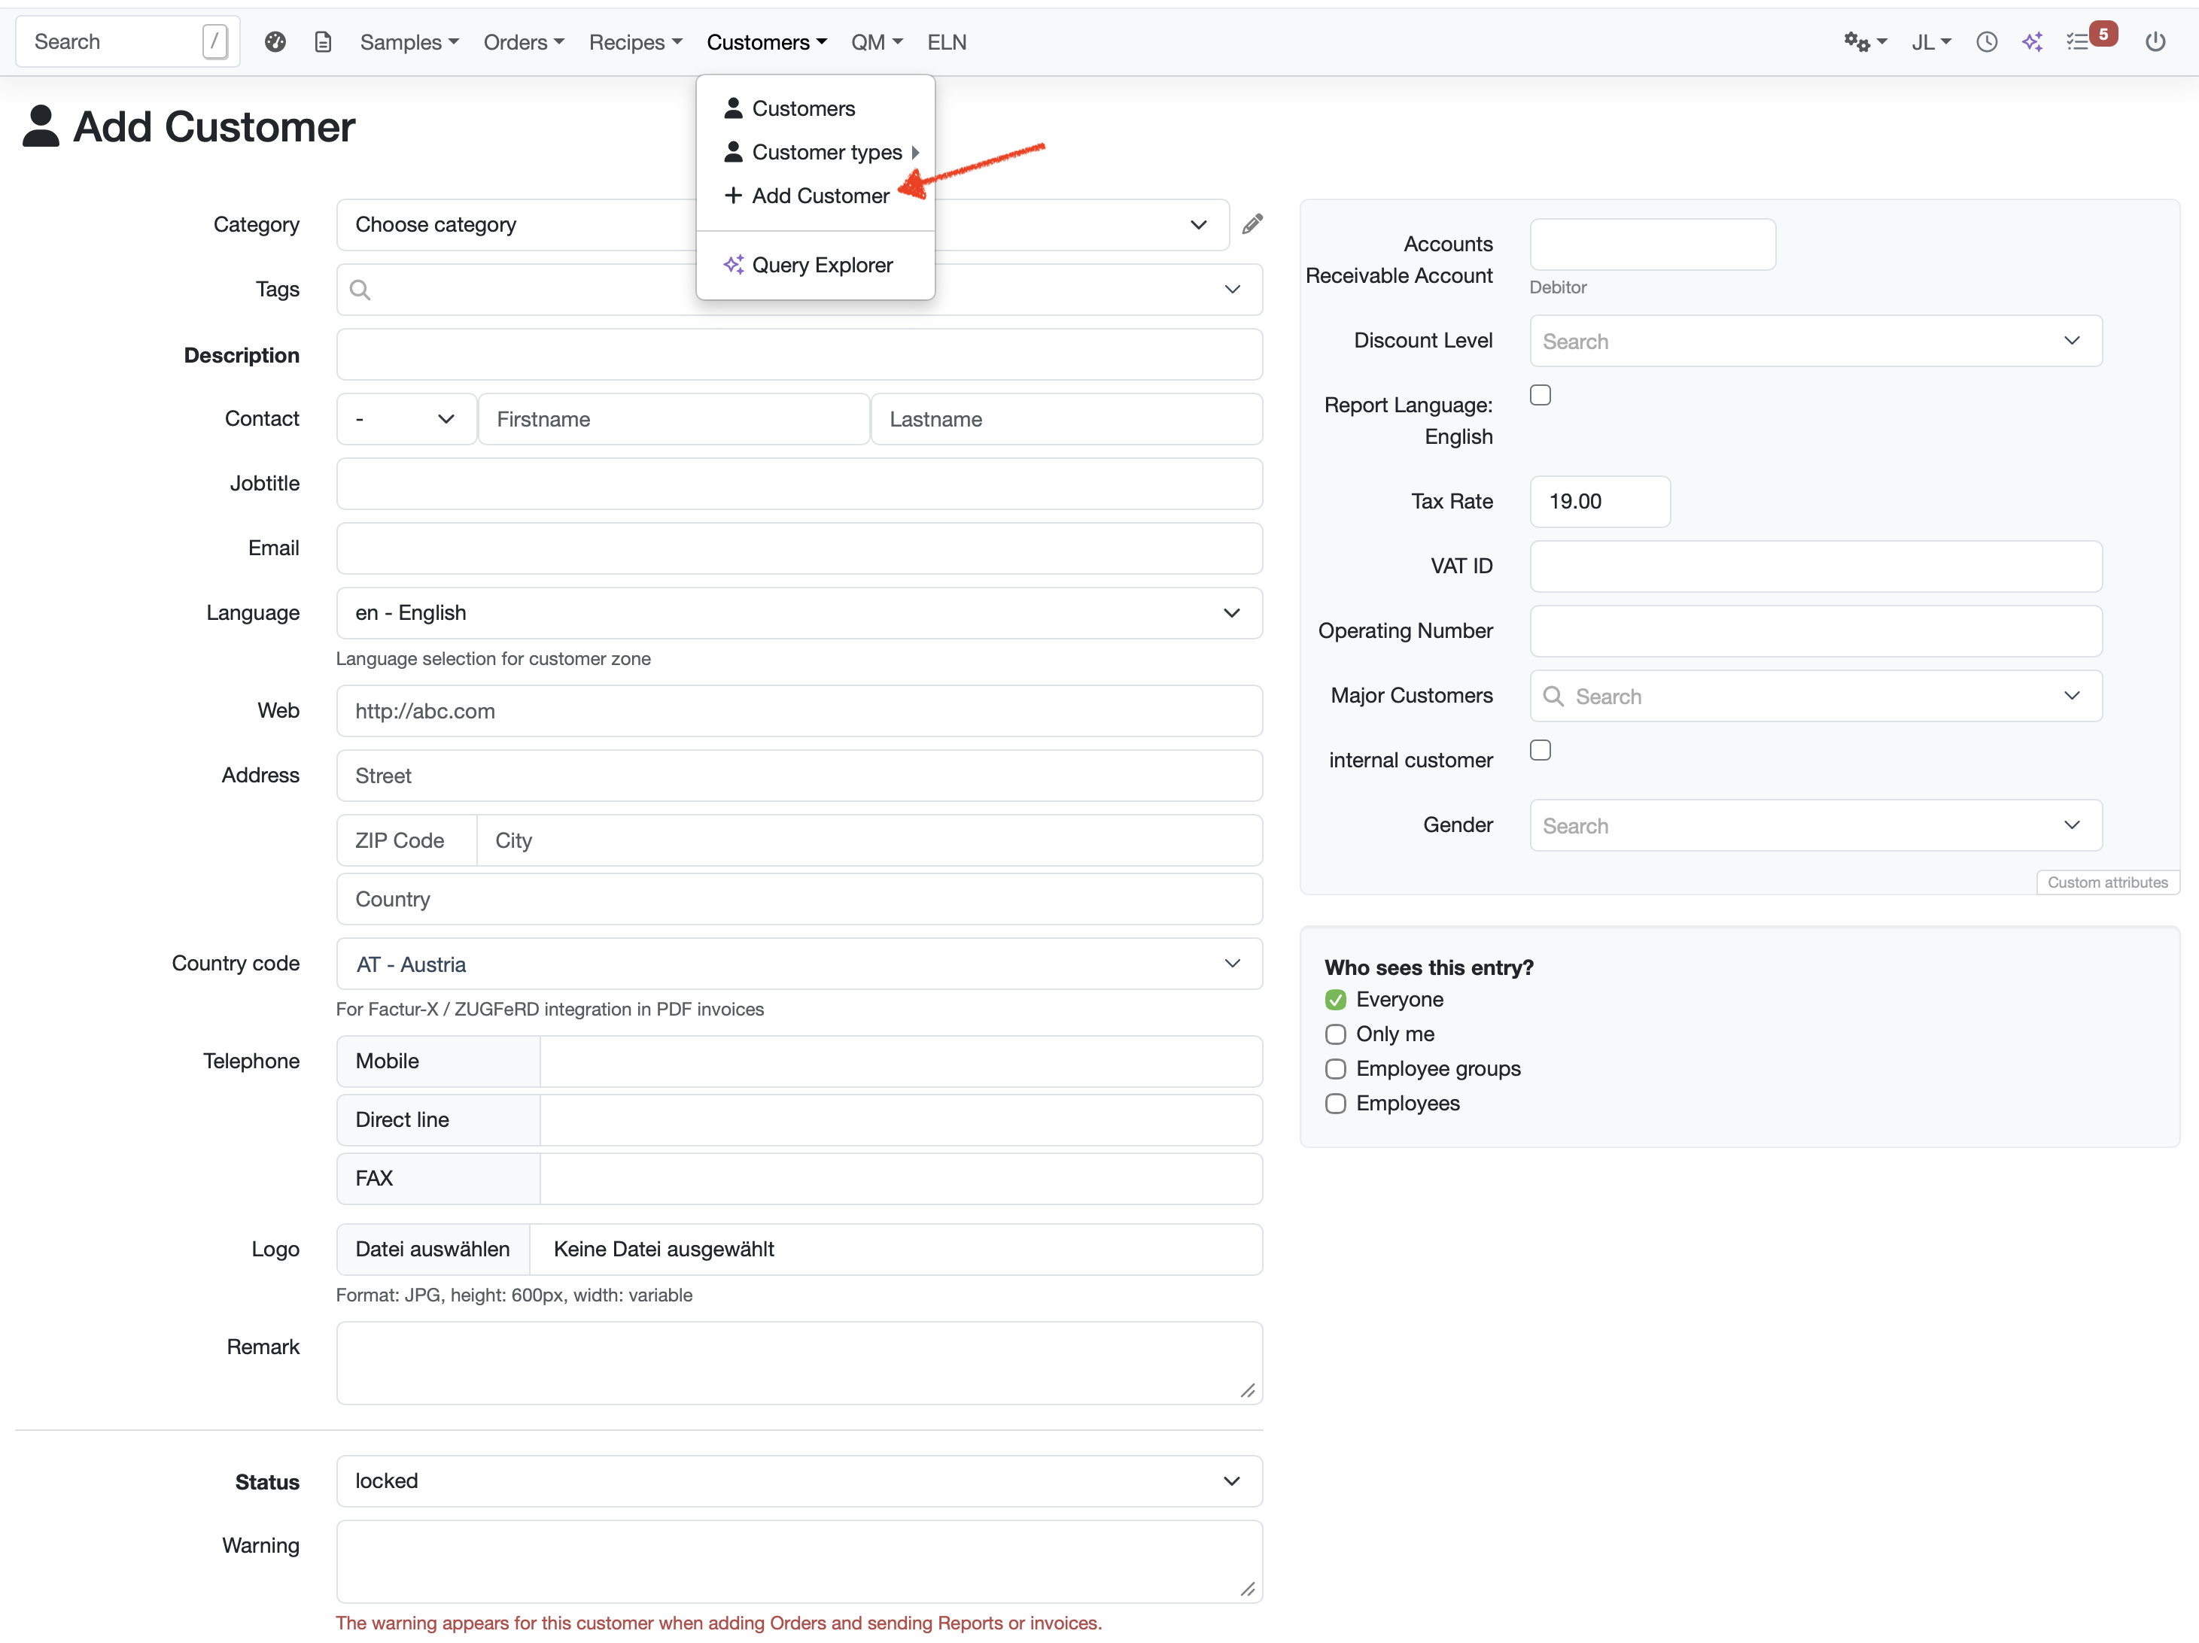Click the Datei auswählen logo upload button
Image resolution: width=2199 pixels, height=1643 pixels.
[x=433, y=1248]
